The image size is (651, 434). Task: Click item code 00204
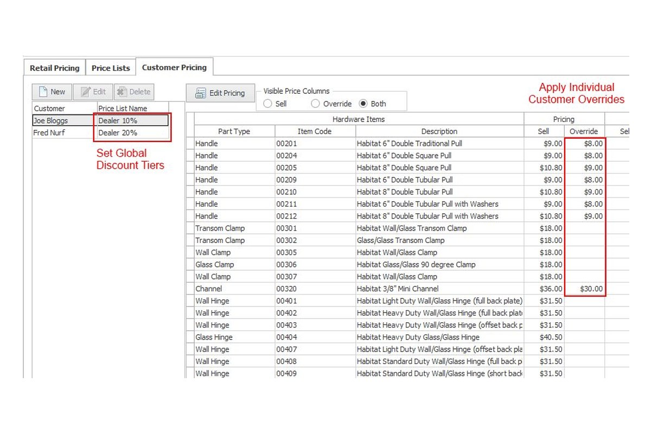click(315, 155)
